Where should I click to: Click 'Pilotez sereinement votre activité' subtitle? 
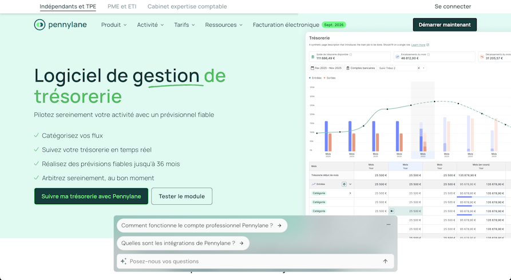tap(124, 115)
